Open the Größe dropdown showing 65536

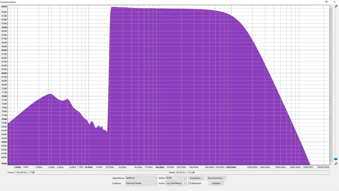pyautogui.click(x=176, y=178)
